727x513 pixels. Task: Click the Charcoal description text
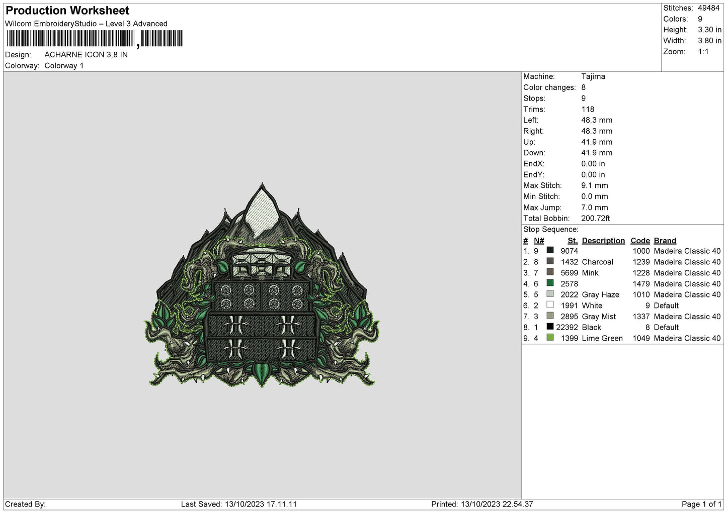[x=598, y=262]
